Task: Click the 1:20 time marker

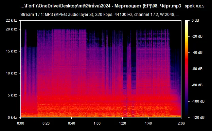Action: pyautogui.click(x=123, y=123)
